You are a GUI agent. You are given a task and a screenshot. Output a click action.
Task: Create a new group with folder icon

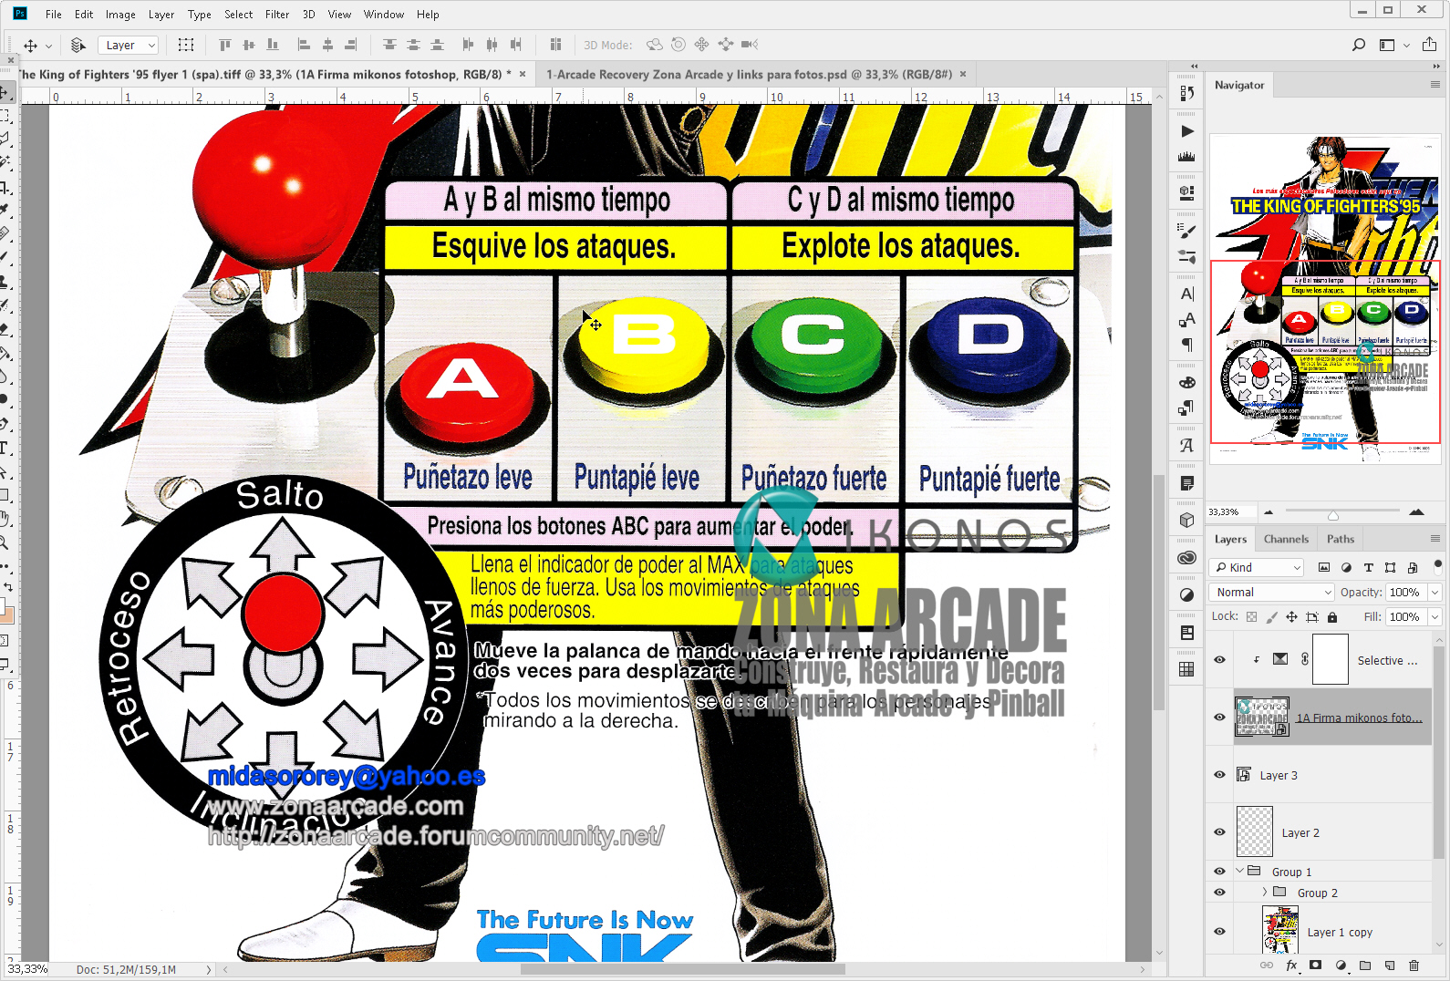coord(1365,965)
